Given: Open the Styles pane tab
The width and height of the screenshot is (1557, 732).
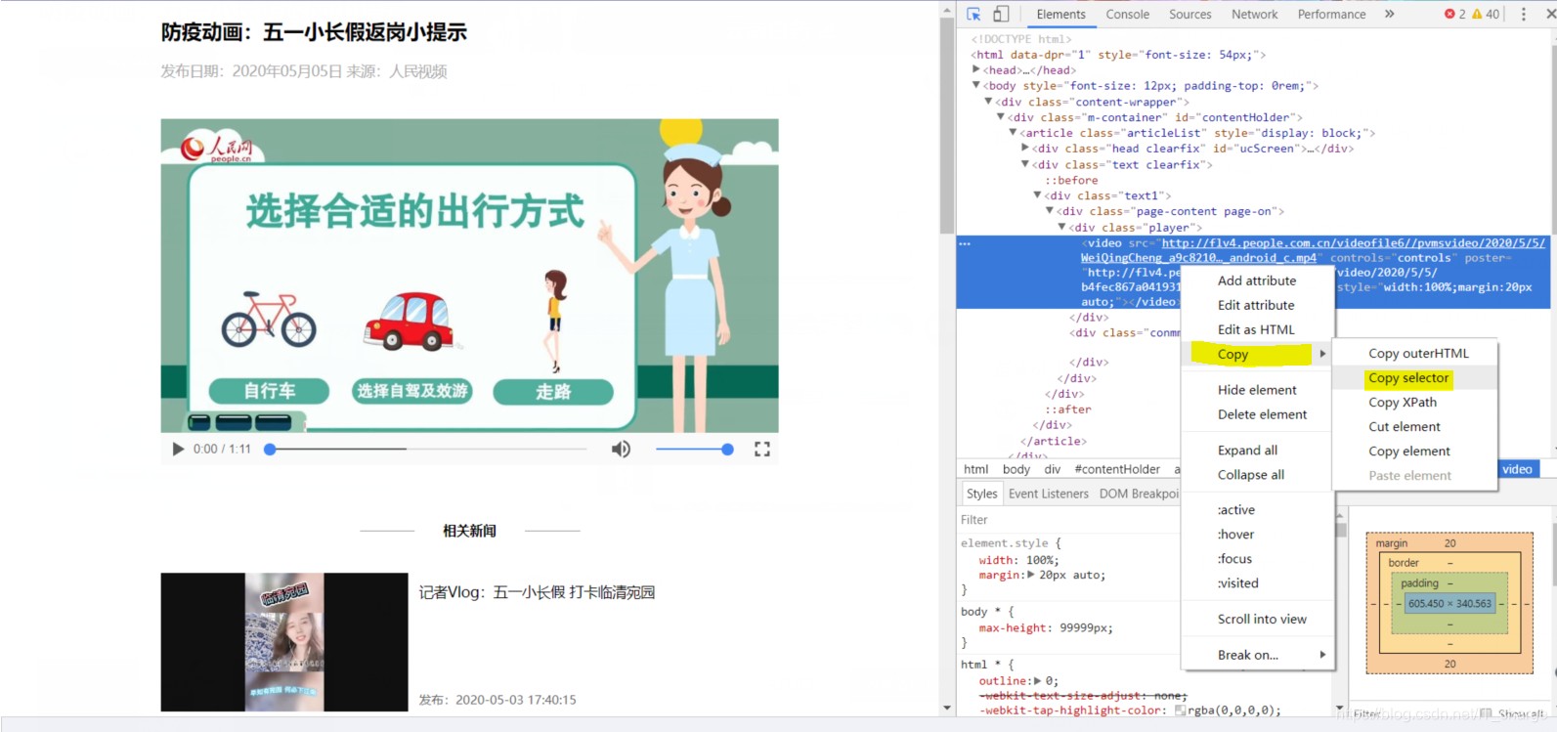Looking at the screenshot, I should (981, 494).
